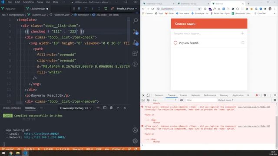278x156 pixels.
Task: Restart the debug session
Action: pos(106,9)
